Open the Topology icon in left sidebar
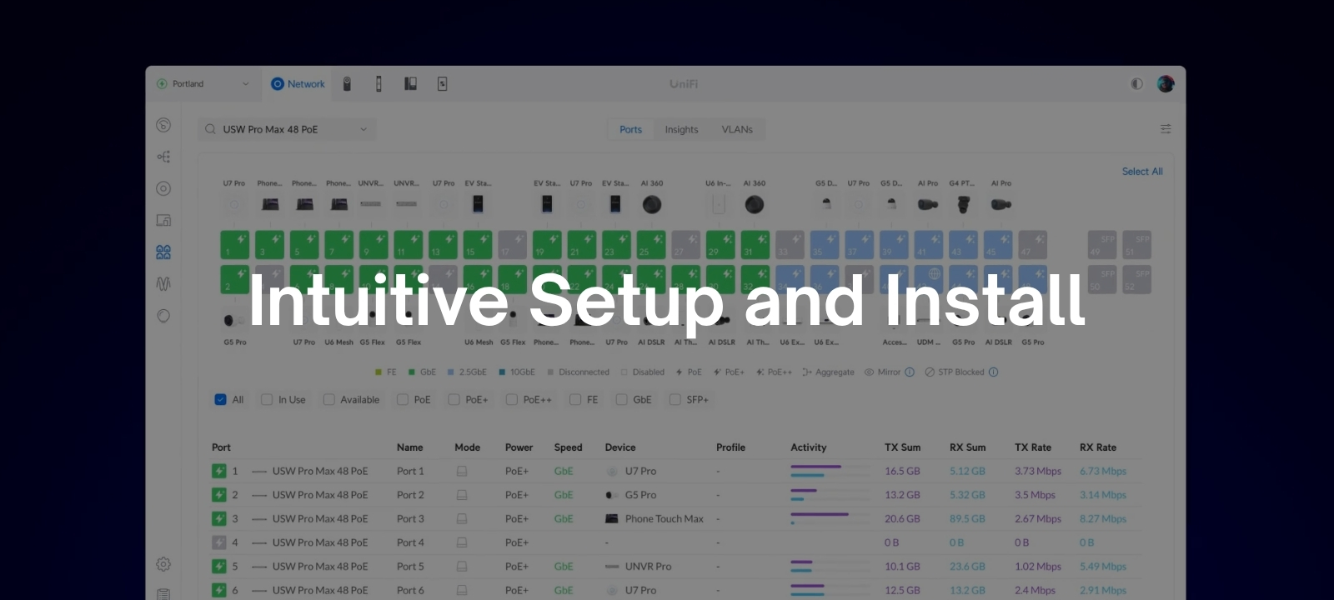Image resolution: width=1334 pixels, height=600 pixels. pos(163,157)
